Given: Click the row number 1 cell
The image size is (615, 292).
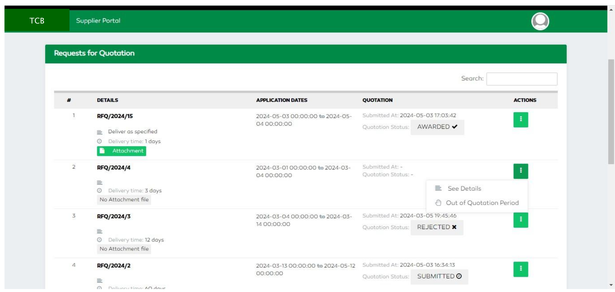Looking at the screenshot, I should point(74,115).
